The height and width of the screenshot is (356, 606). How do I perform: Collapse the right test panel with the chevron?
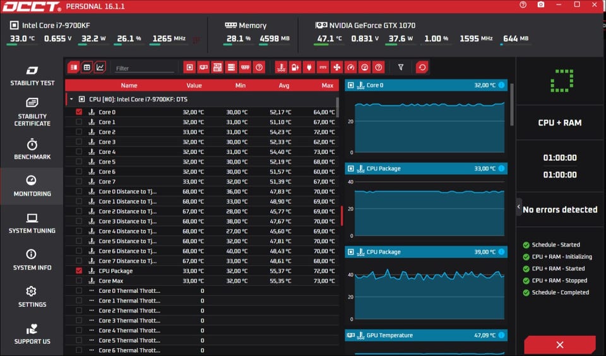point(519,207)
